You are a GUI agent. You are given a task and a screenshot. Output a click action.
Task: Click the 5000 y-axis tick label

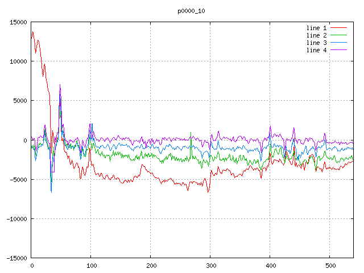(20, 101)
